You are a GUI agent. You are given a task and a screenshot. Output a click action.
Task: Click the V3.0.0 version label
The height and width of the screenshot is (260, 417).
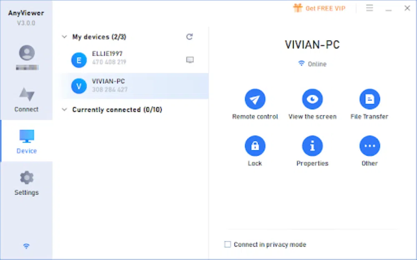[x=26, y=23]
